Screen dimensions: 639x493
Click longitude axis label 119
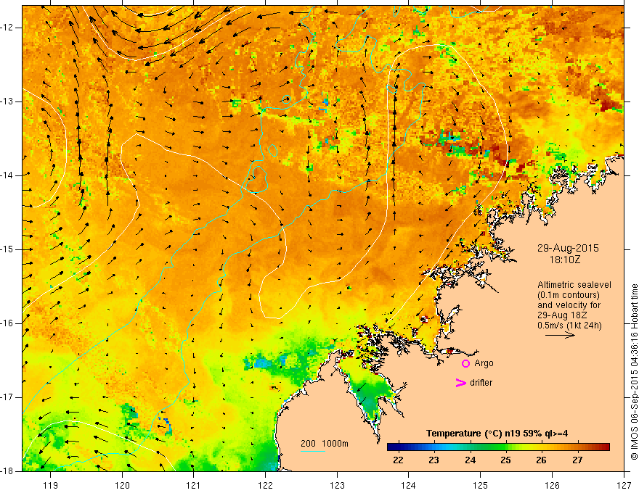click(x=51, y=485)
